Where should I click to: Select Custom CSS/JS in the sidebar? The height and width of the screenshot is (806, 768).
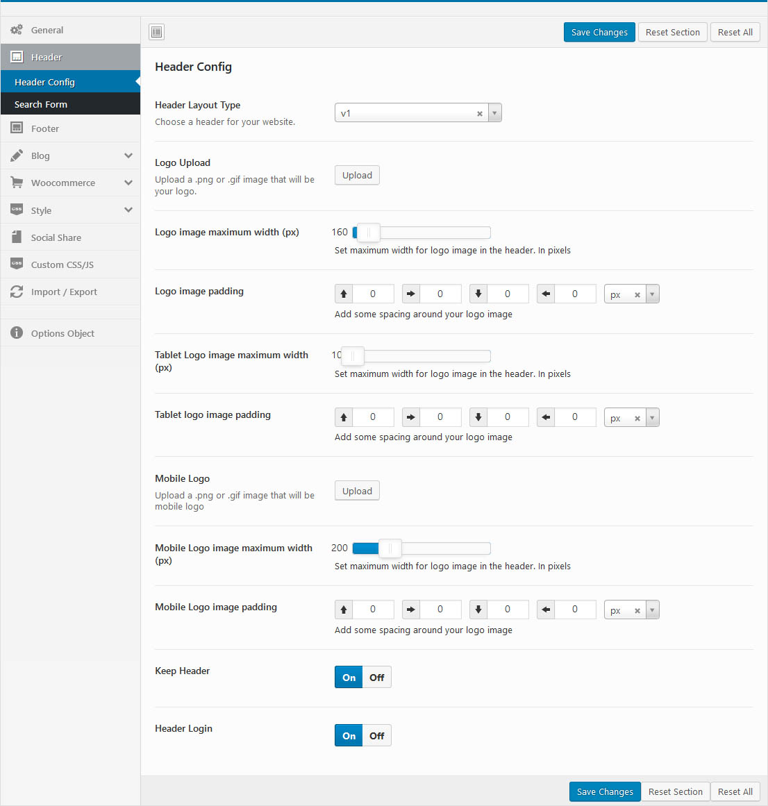(62, 265)
